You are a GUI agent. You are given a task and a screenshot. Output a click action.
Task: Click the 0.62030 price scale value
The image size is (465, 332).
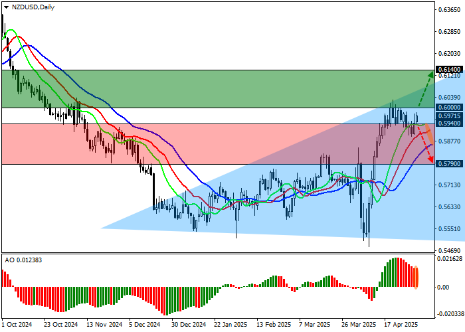tap(450, 54)
